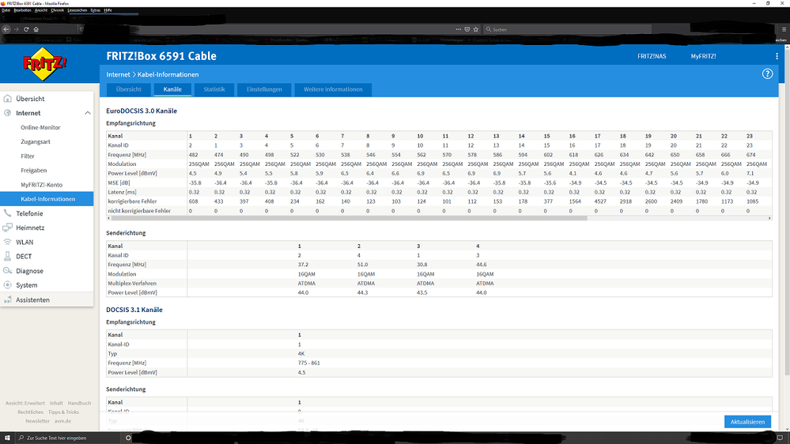790x444 pixels.
Task: Select Kabel-Informationen in sidebar
Action: click(x=47, y=199)
